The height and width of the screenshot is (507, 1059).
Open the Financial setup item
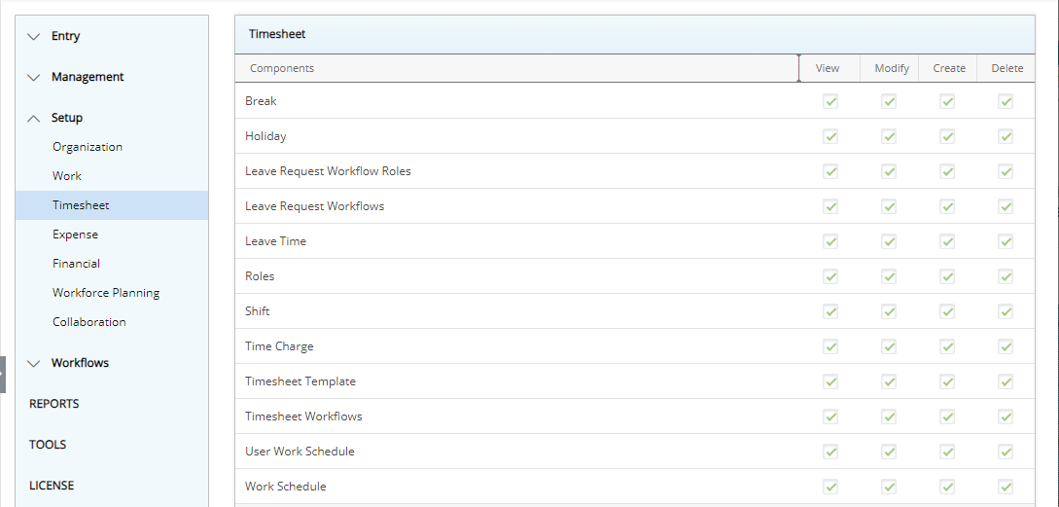click(76, 263)
